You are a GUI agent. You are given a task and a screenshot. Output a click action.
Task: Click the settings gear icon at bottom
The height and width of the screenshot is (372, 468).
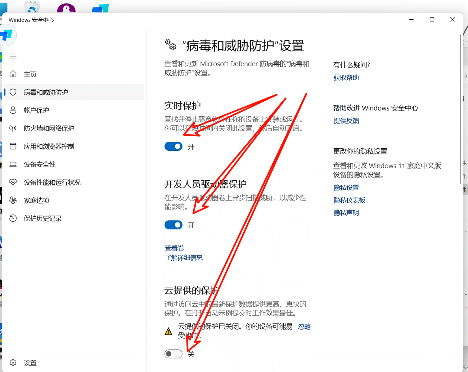(13, 363)
